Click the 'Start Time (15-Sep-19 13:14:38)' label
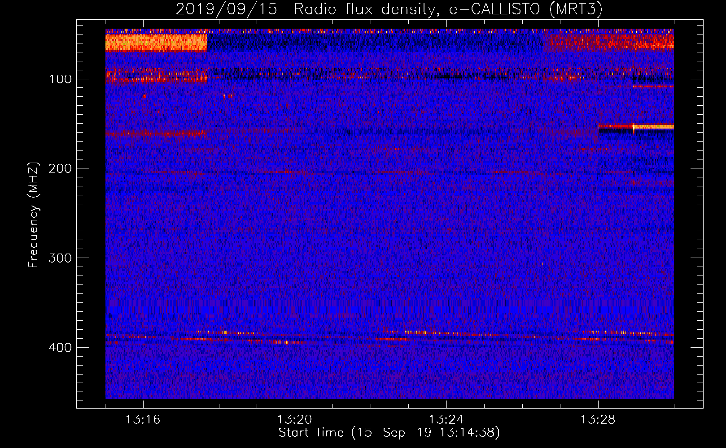The width and height of the screenshot is (726, 448). 389,433
